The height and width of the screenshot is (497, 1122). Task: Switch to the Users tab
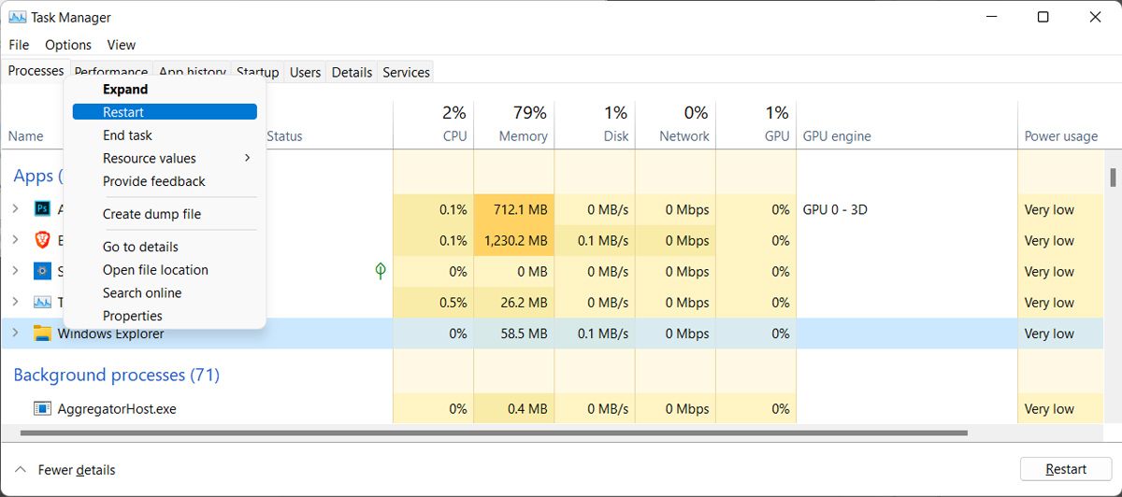tap(305, 72)
